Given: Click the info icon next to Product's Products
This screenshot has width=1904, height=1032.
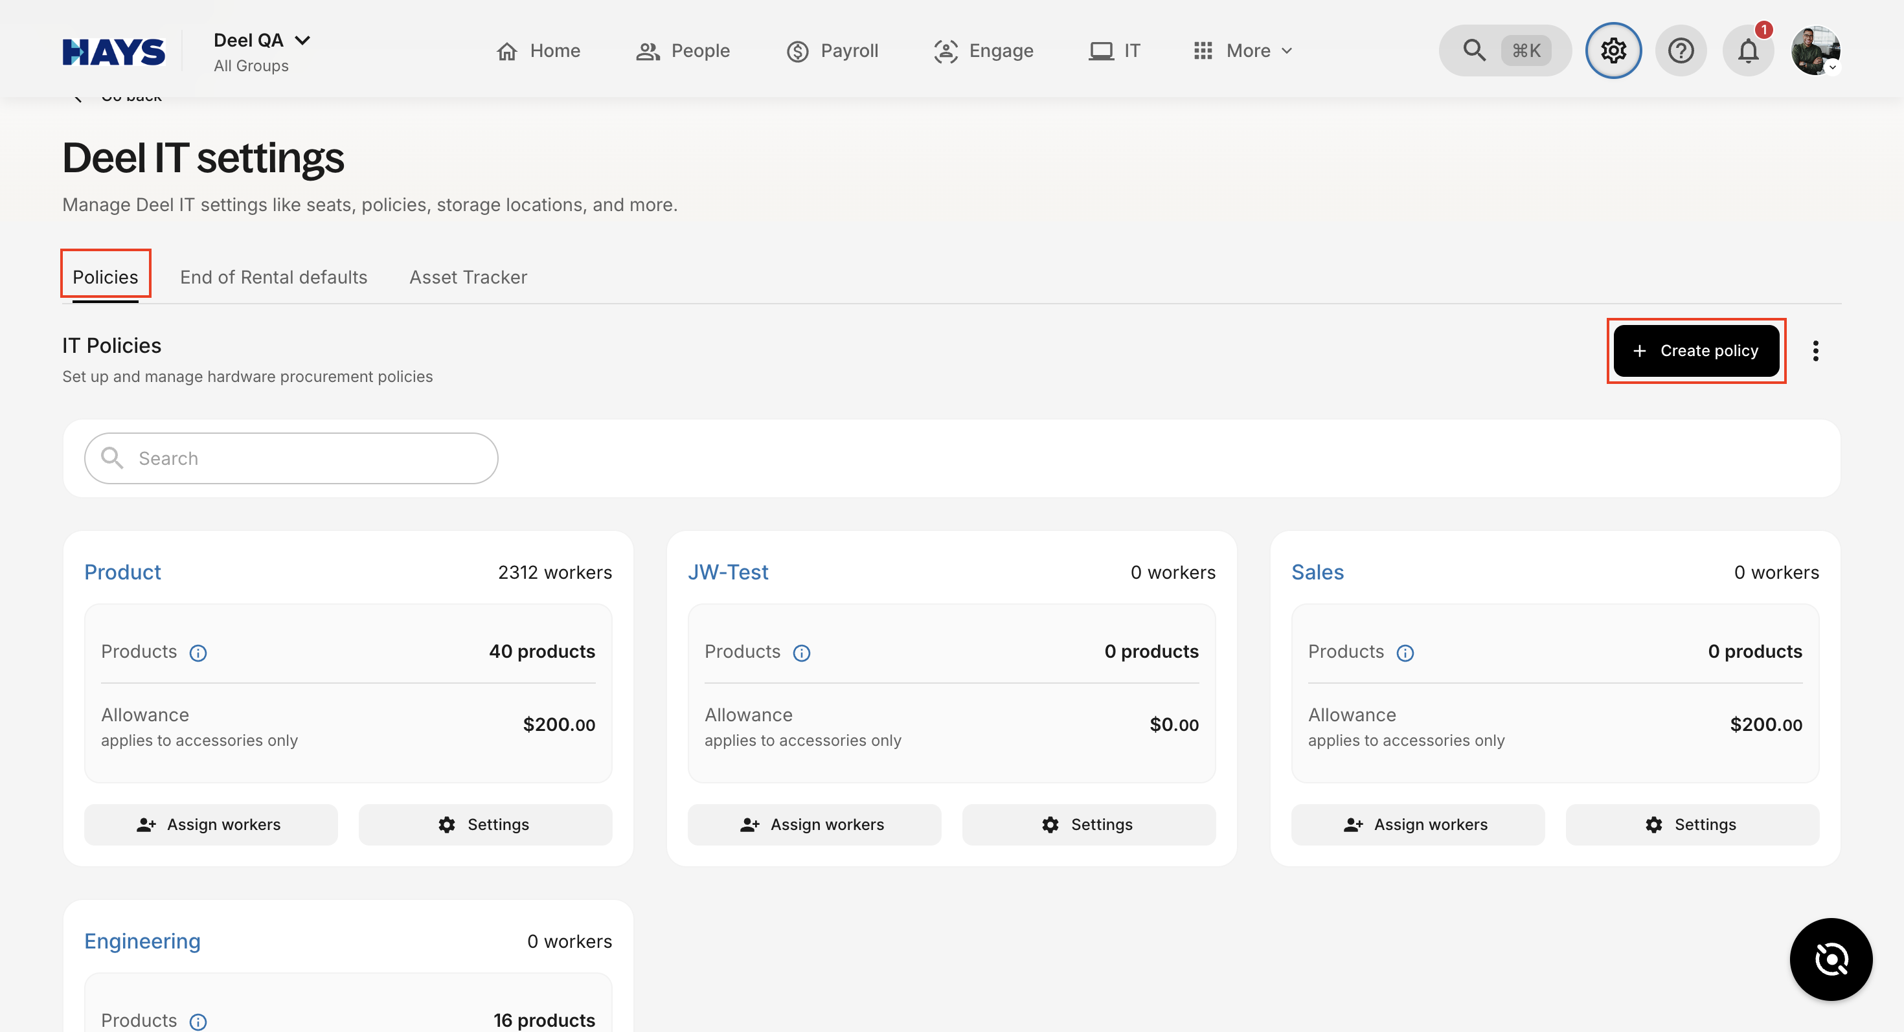Looking at the screenshot, I should tap(198, 653).
